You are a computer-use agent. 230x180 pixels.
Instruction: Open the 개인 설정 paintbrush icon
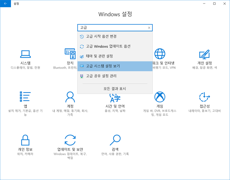click(204, 54)
